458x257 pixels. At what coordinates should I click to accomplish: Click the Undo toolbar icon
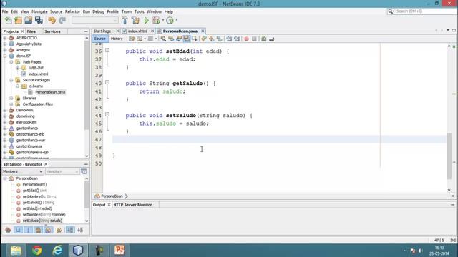click(x=52, y=21)
